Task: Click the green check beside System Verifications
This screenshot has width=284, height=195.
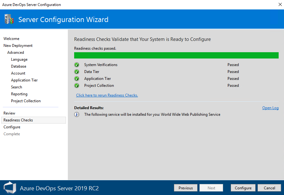Action: [76, 65]
